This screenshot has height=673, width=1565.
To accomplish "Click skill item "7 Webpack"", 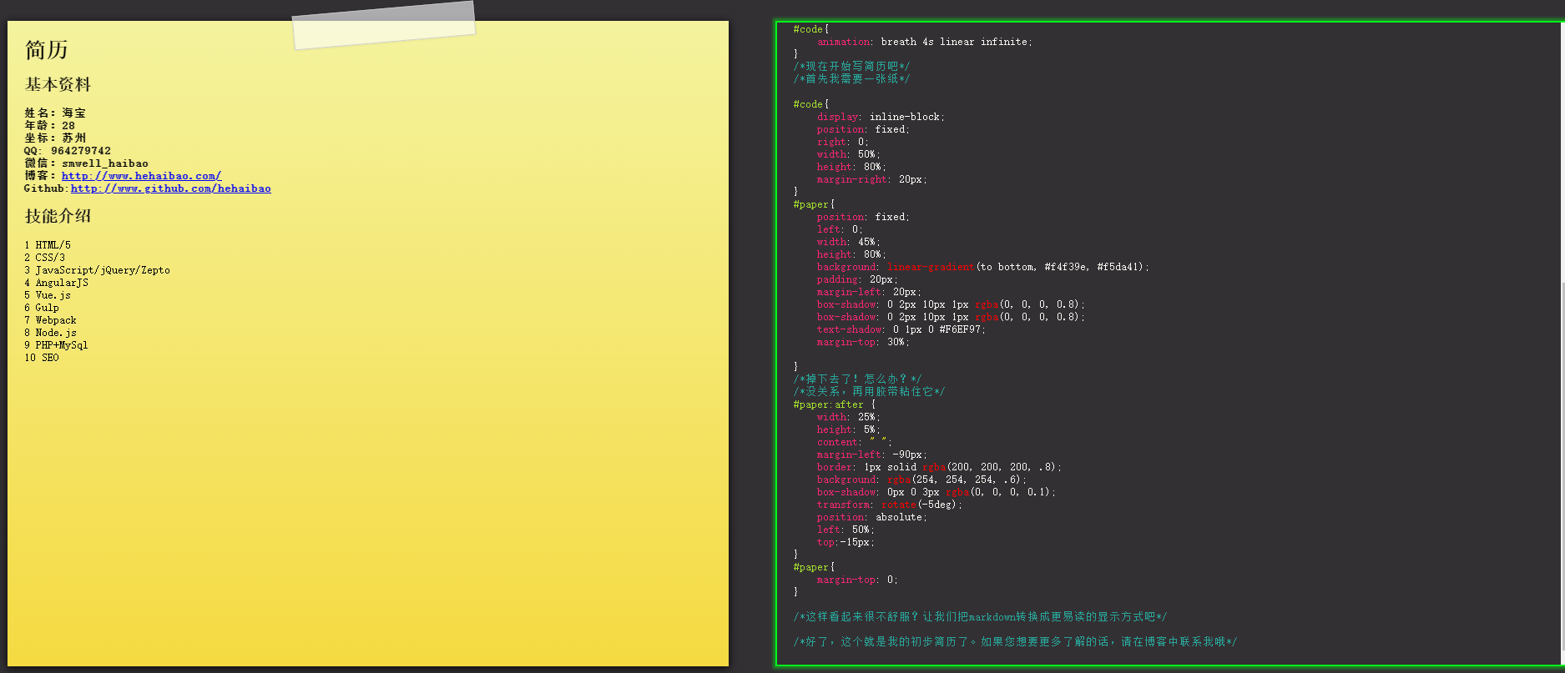I will pyautogui.click(x=50, y=320).
